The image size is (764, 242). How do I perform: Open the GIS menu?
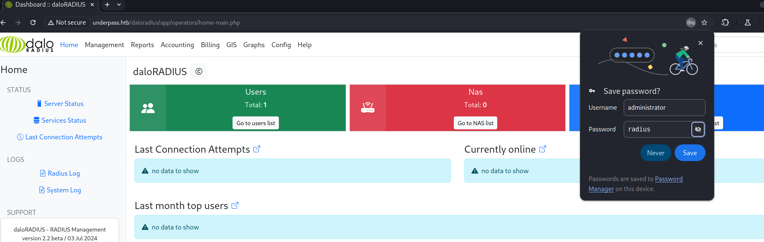coord(231,45)
